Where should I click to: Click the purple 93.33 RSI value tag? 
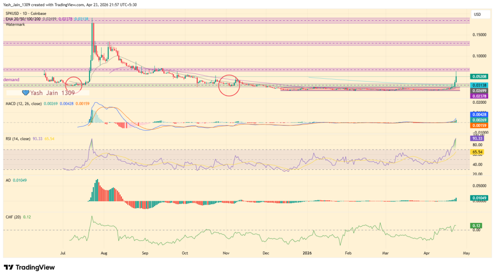click(478, 138)
